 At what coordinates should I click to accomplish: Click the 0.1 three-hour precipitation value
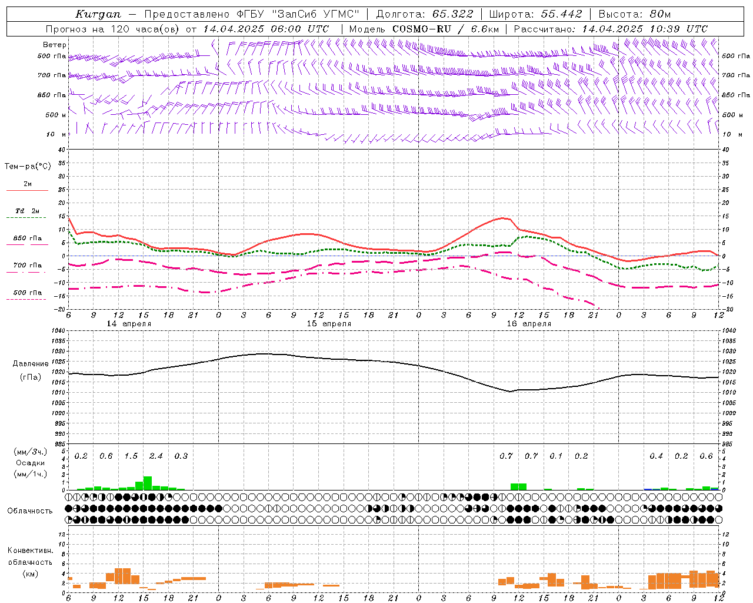[x=556, y=456]
